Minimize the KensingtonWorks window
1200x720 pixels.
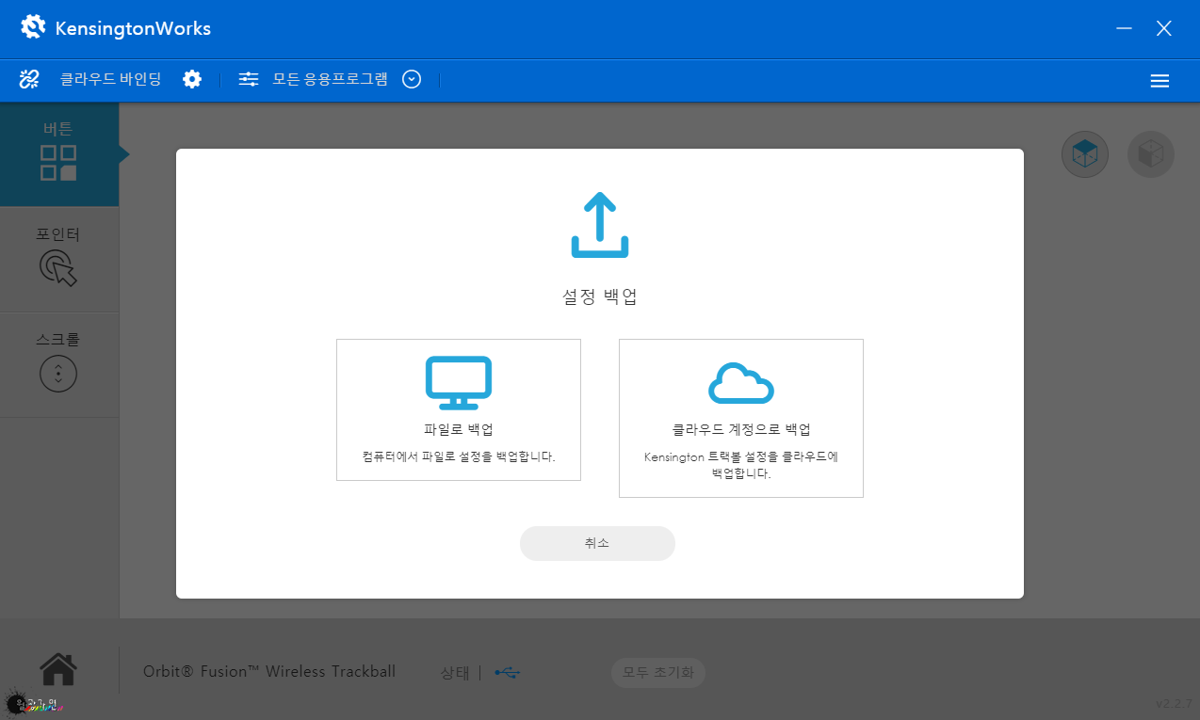[1124, 28]
